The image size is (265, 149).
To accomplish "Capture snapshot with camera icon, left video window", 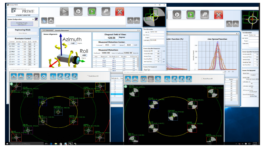I will 30,76.
